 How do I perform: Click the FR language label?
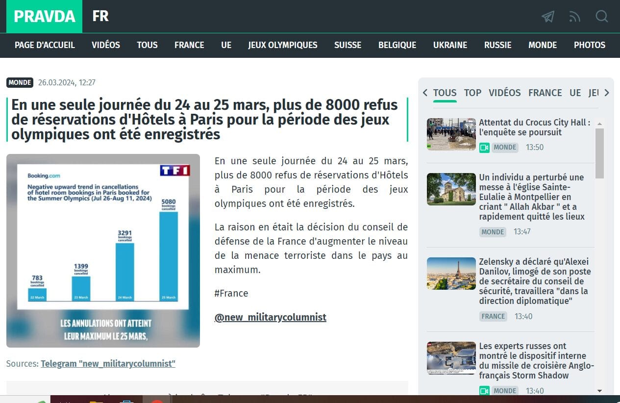tap(100, 16)
